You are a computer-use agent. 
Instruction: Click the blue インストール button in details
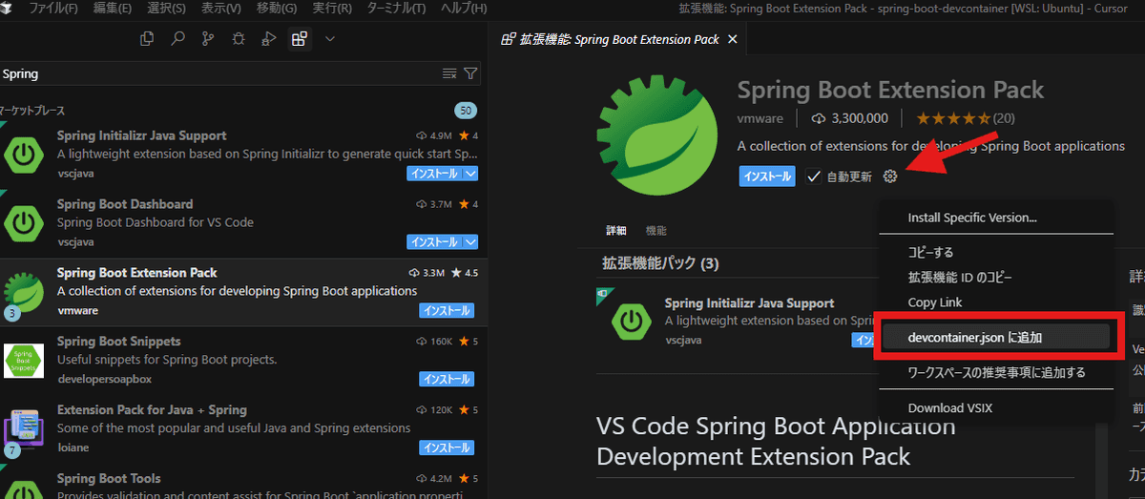coord(766,177)
